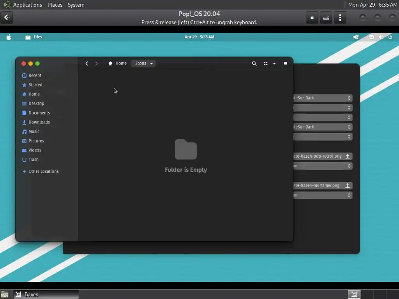Click Boxes workspace icon in bottom-right taskbar
399x299 pixels.
coord(354,294)
